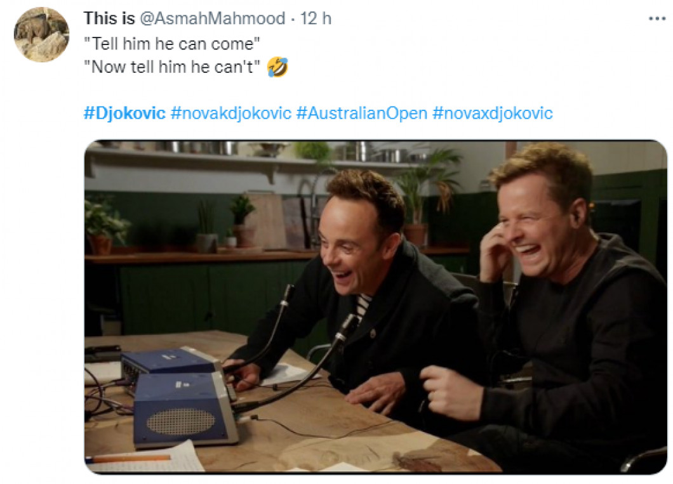Viewport: 673px width, 484px height.
Task: Open the @AsmahMahmood handle link
Action: [213, 18]
